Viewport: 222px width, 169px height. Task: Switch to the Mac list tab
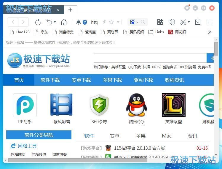[x=167, y=136]
